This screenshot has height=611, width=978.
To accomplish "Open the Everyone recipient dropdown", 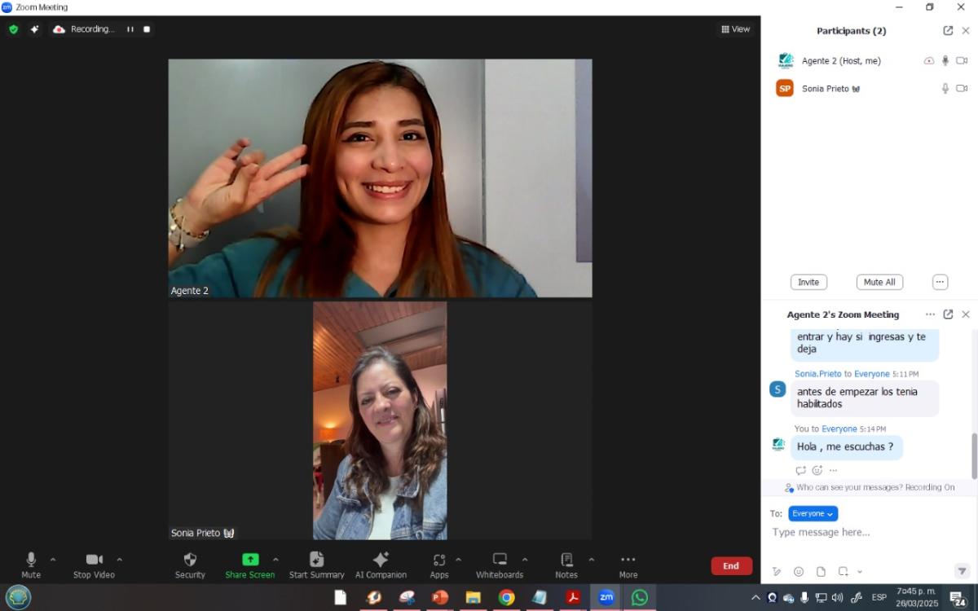I will (x=813, y=514).
